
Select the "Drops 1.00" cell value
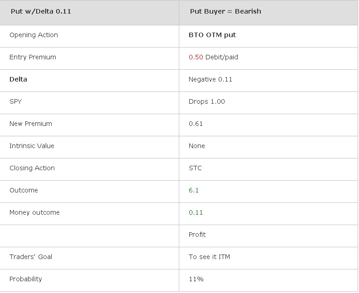(206, 101)
